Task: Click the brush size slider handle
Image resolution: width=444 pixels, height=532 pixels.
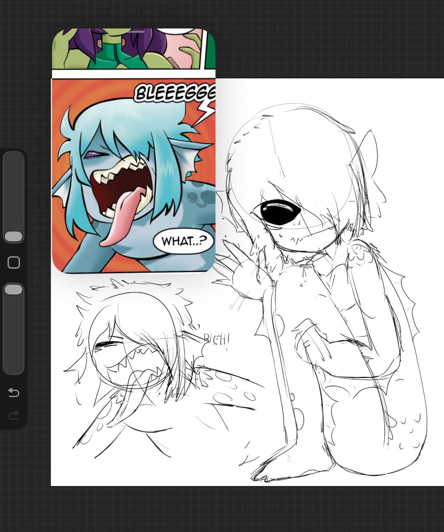Action: coord(14,236)
